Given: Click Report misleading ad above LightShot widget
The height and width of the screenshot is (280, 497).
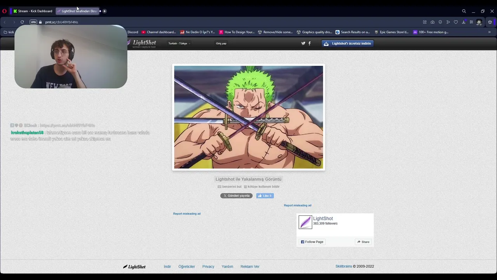Looking at the screenshot, I should tap(297, 205).
